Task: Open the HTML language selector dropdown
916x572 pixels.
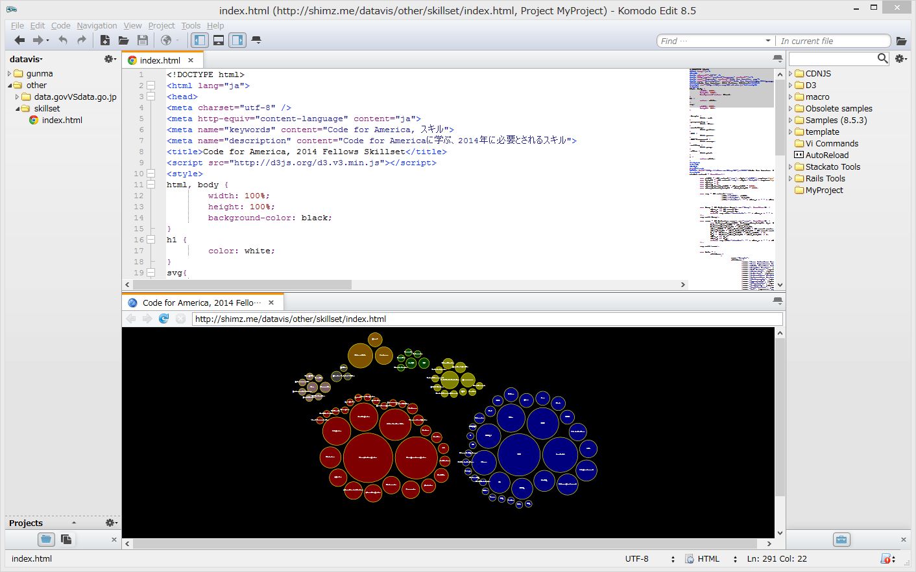Action: pyautogui.click(x=735, y=558)
